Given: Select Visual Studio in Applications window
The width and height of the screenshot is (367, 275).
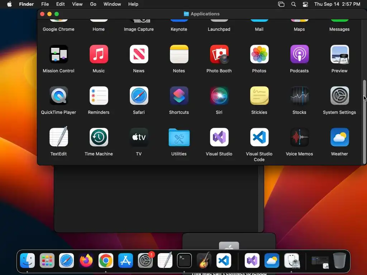Looking at the screenshot, I should 219,137.
